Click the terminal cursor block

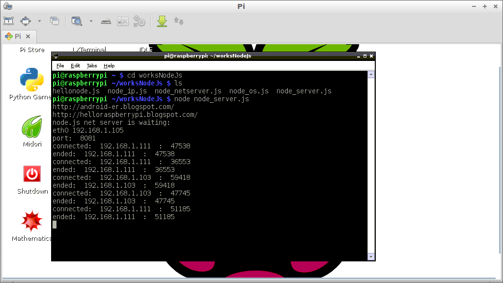55,225
